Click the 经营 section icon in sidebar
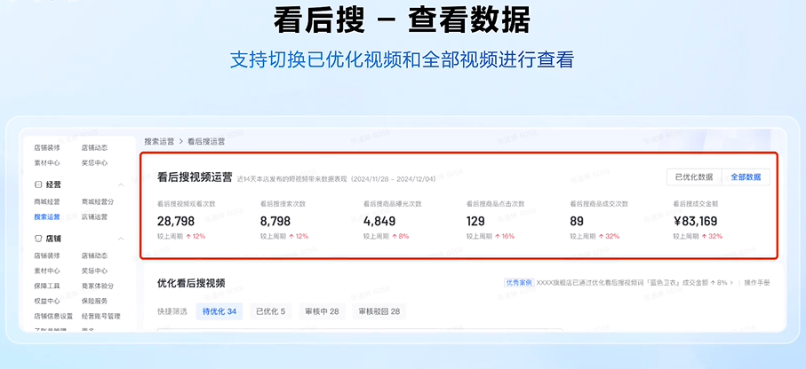This screenshot has height=369, width=806. (38, 184)
